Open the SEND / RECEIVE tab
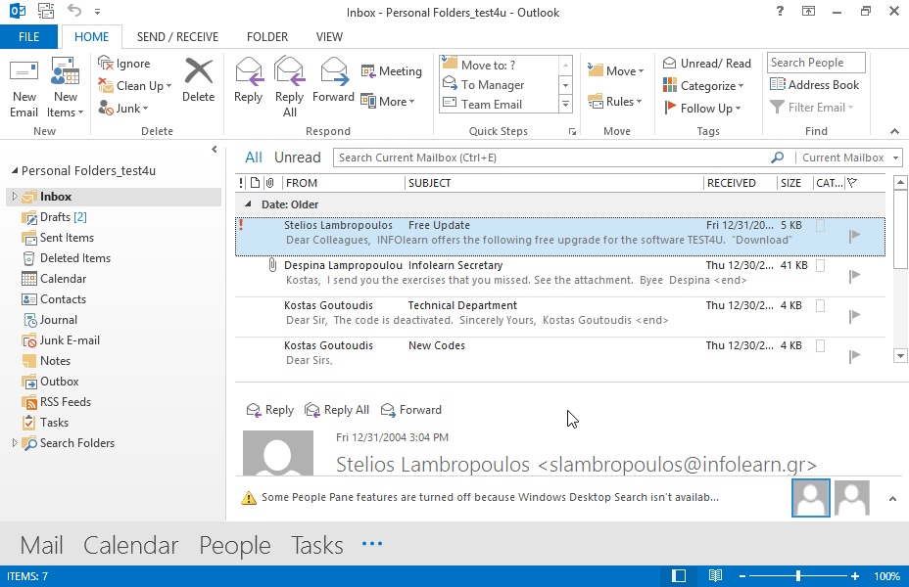Screen dimensions: 909x587 178,37
